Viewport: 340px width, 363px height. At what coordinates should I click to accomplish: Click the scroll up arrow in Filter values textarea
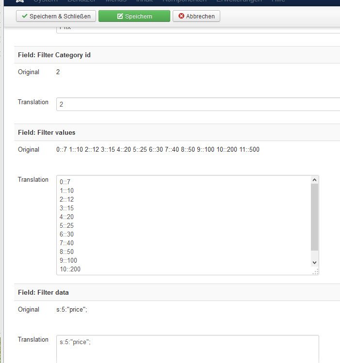pyautogui.click(x=314, y=180)
